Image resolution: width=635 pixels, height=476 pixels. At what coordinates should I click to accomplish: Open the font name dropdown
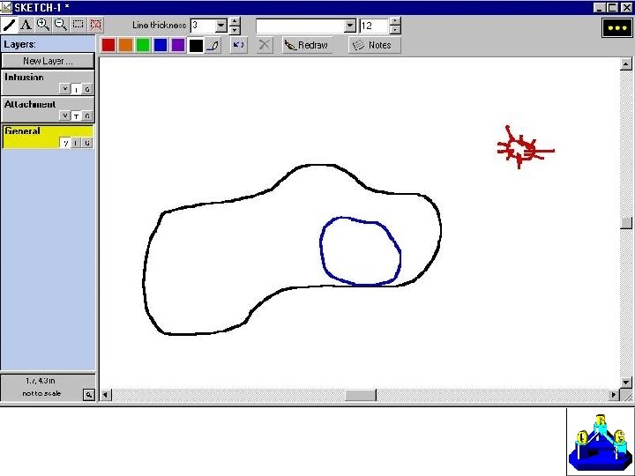(x=350, y=26)
